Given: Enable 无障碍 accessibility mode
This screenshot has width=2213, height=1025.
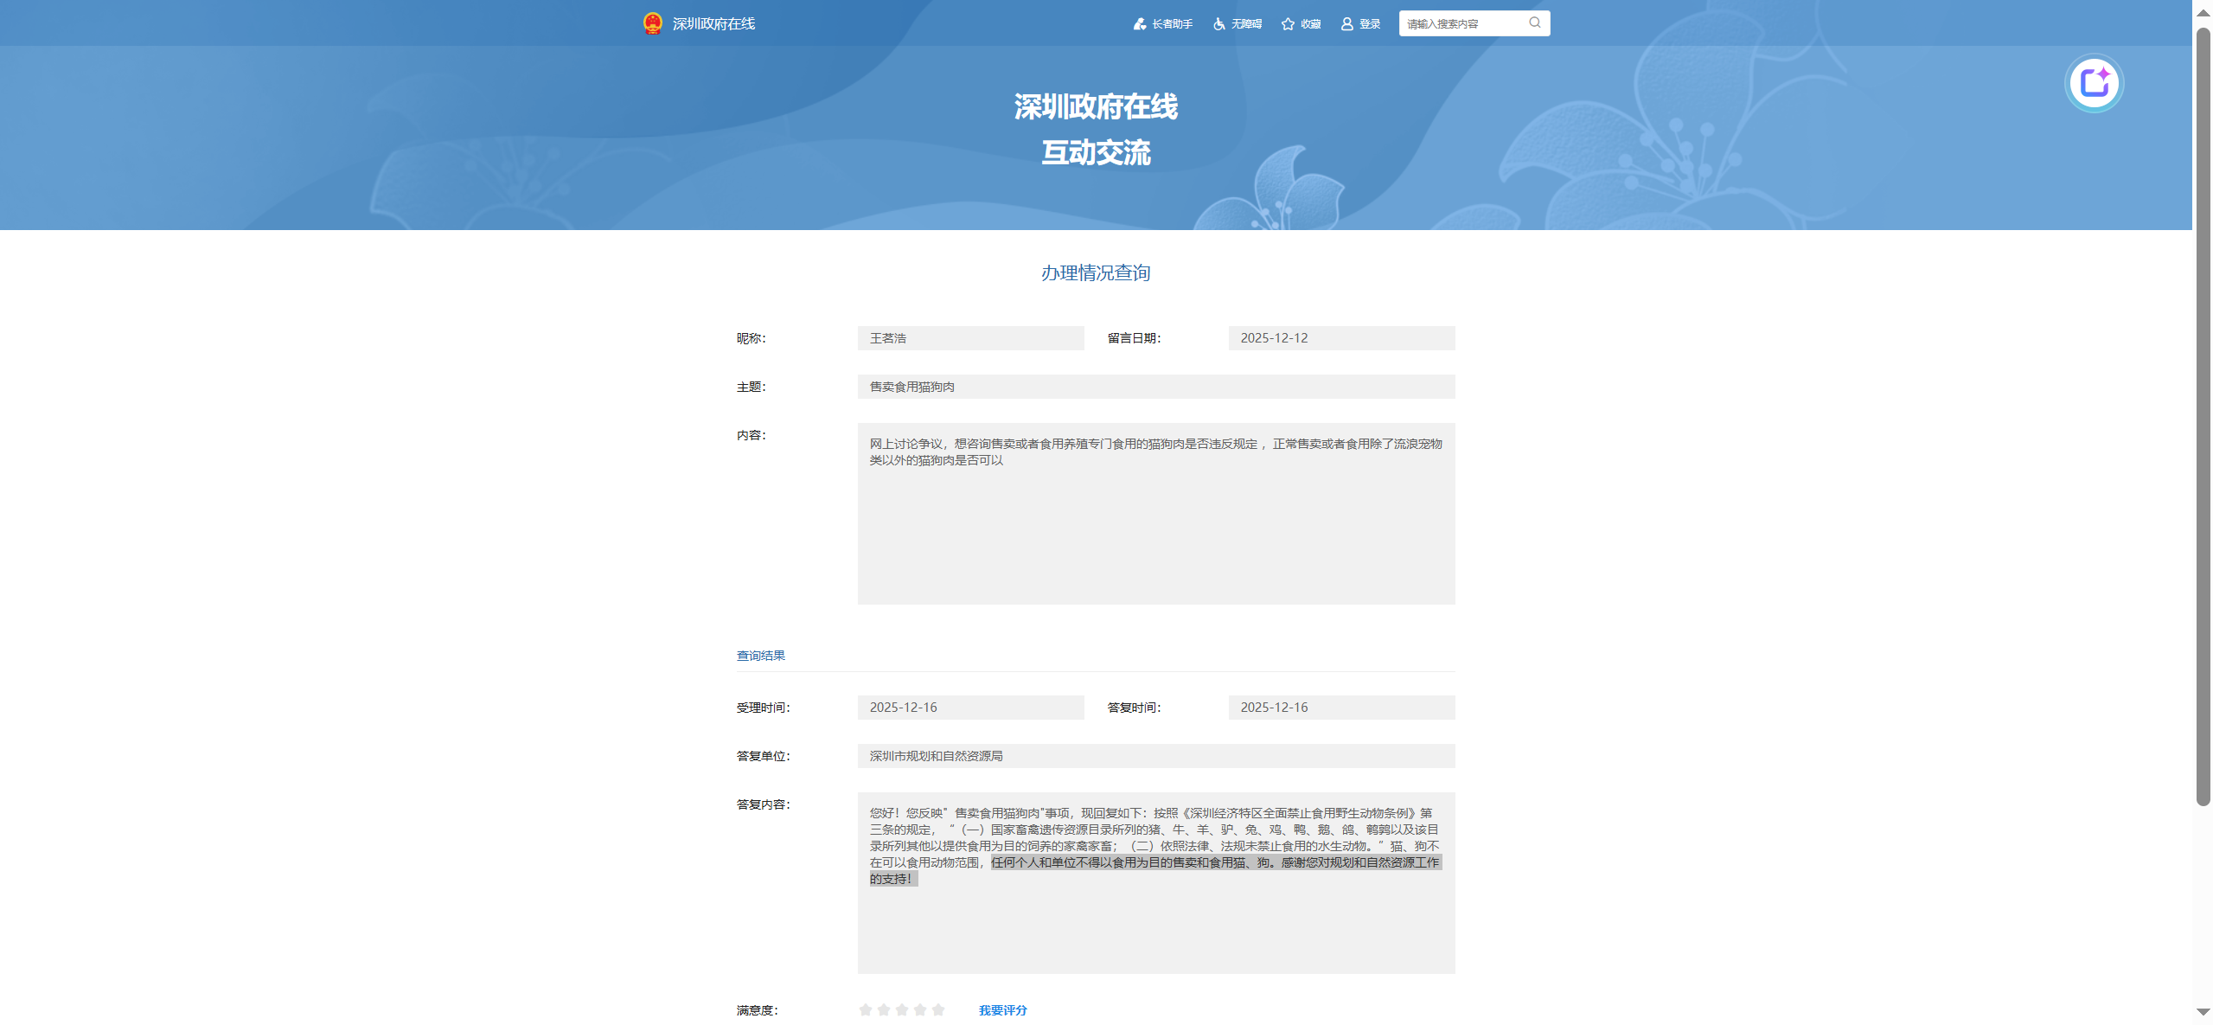Looking at the screenshot, I should [x=1238, y=24].
